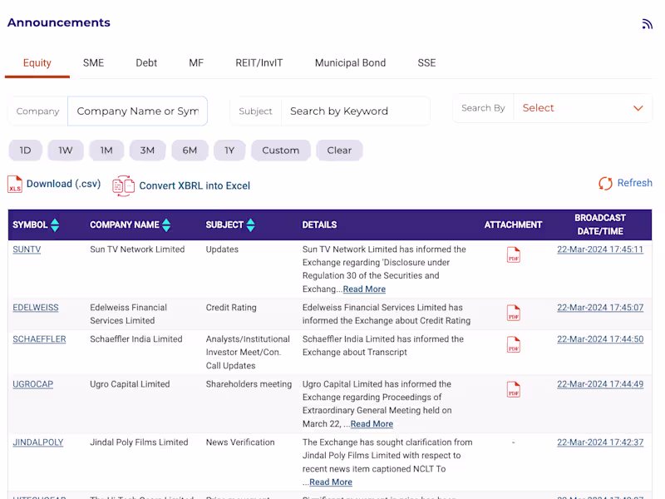Open the EDELWEISS PDF attachment
Image resolution: width=665 pixels, height=499 pixels.
(x=514, y=314)
